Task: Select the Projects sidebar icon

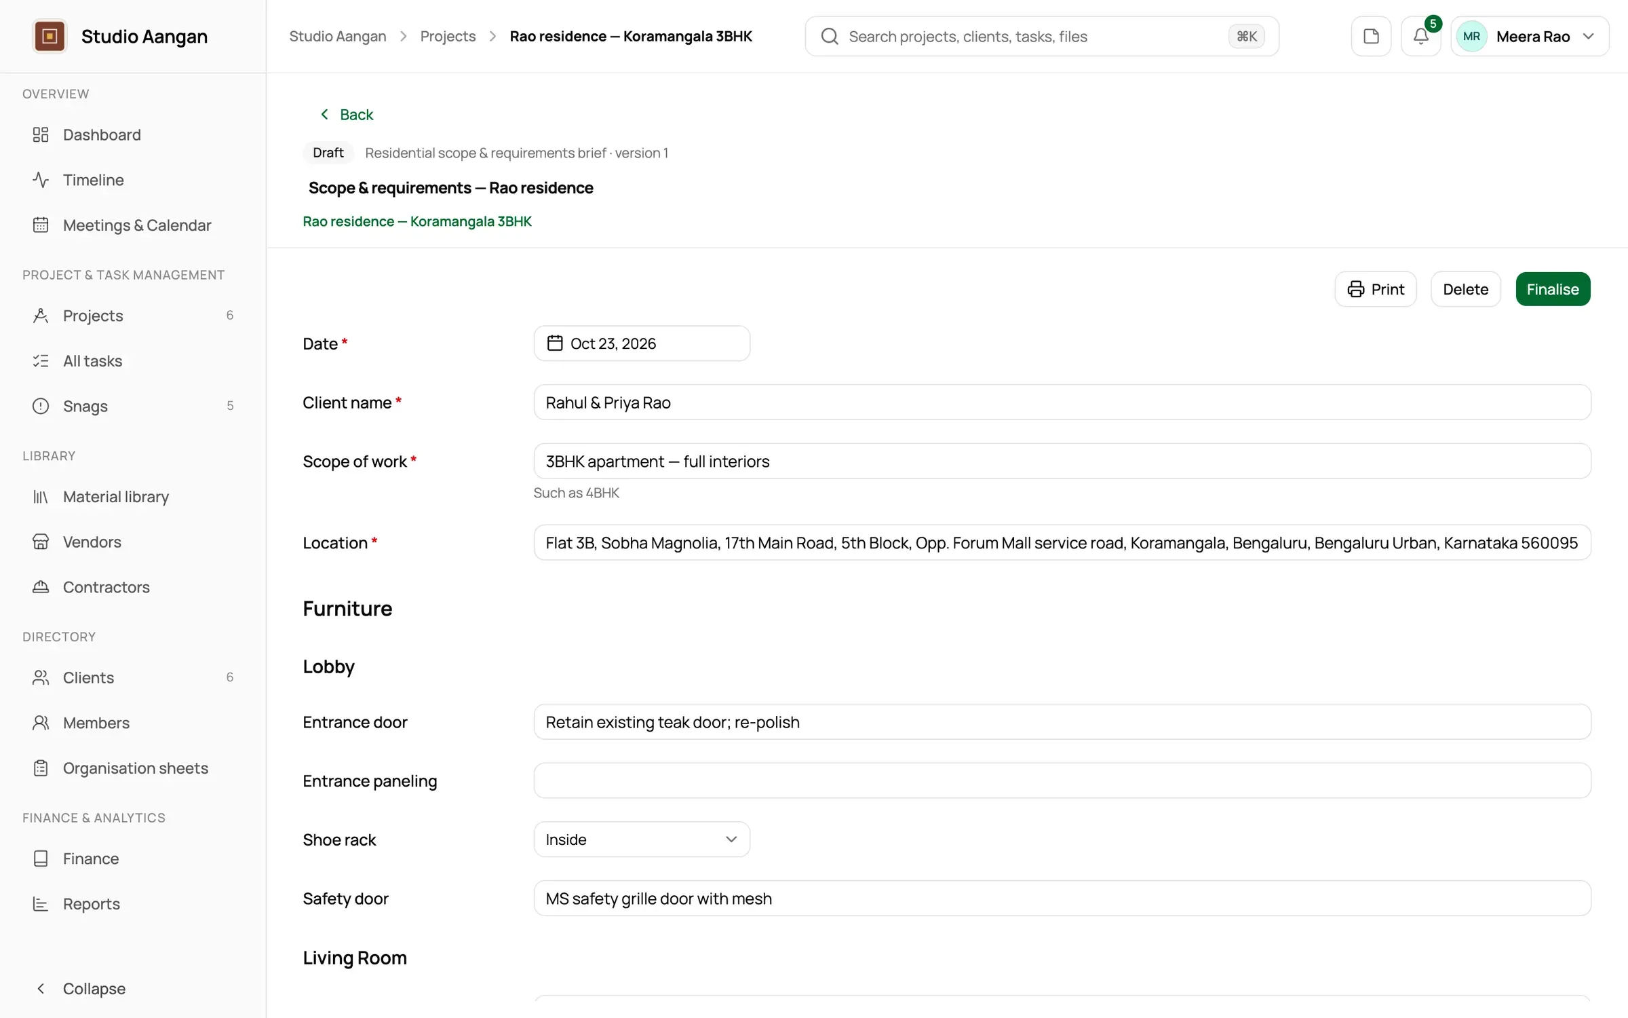Action: (x=41, y=316)
